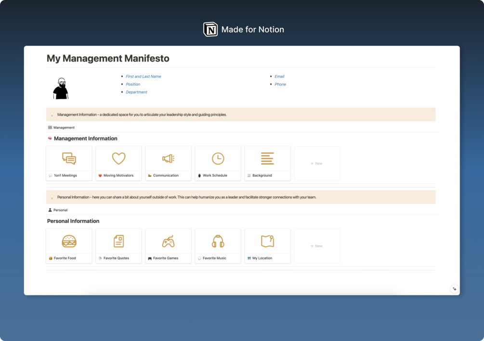This screenshot has width=484, height=341.
Task: Click the First and Last Name placeholder
Action: pos(144,76)
